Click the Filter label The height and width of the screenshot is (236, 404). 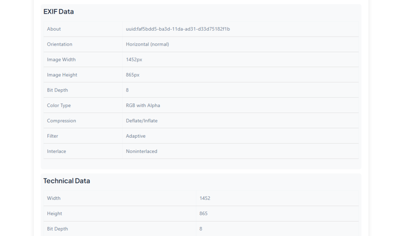[x=52, y=136]
